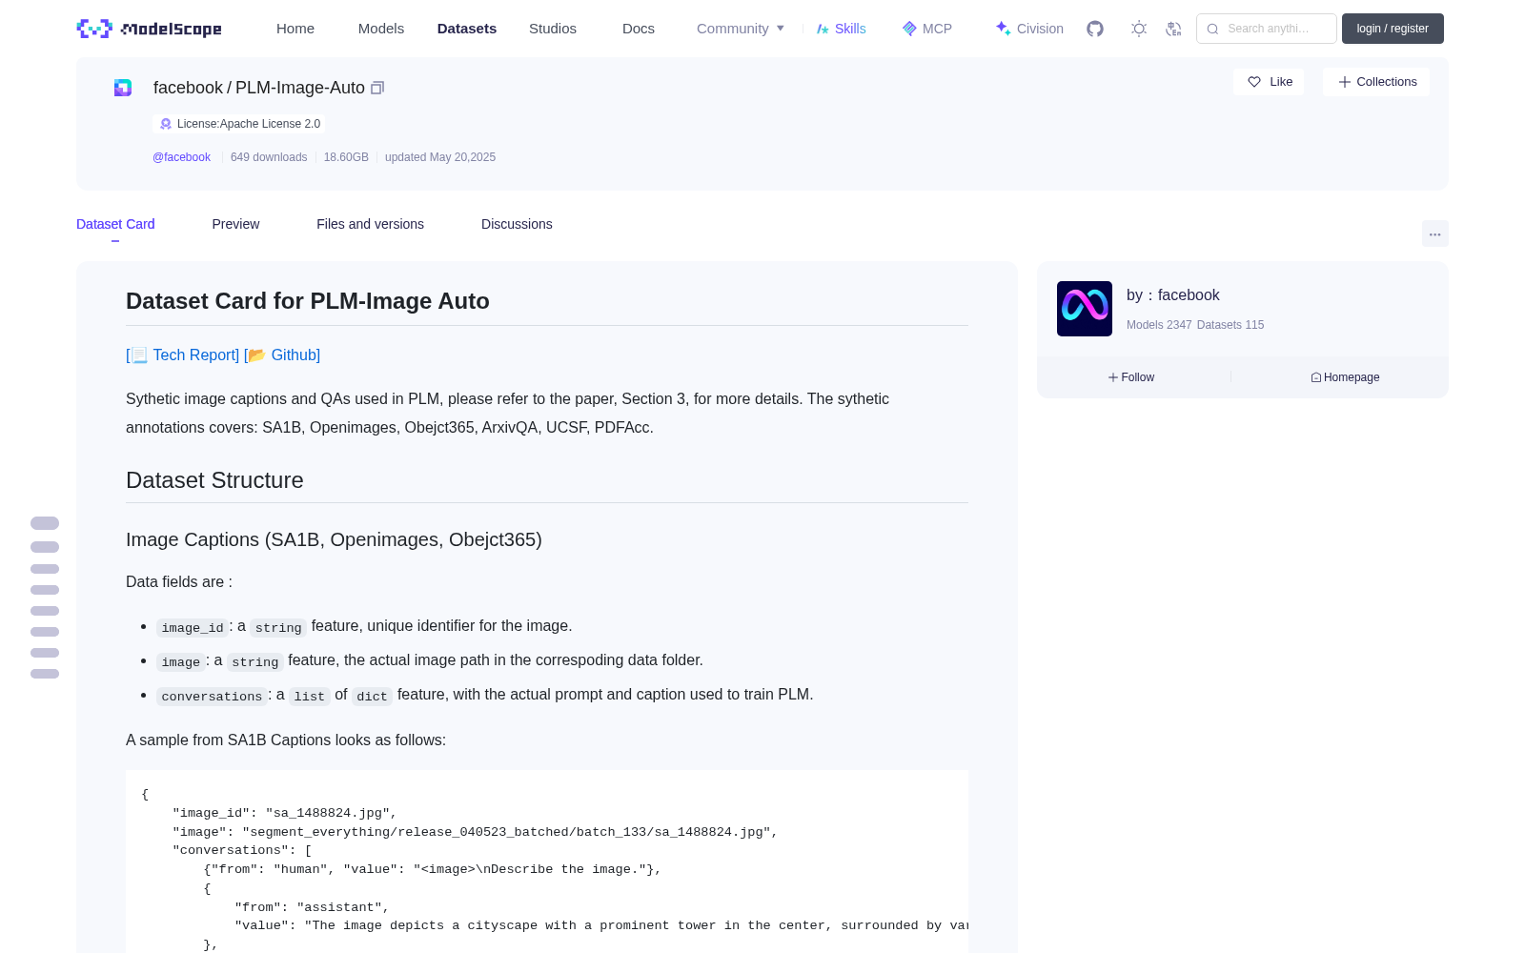Like this dataset via the heart button
Screen dimensions: 1525x953
coord(1269,82)
